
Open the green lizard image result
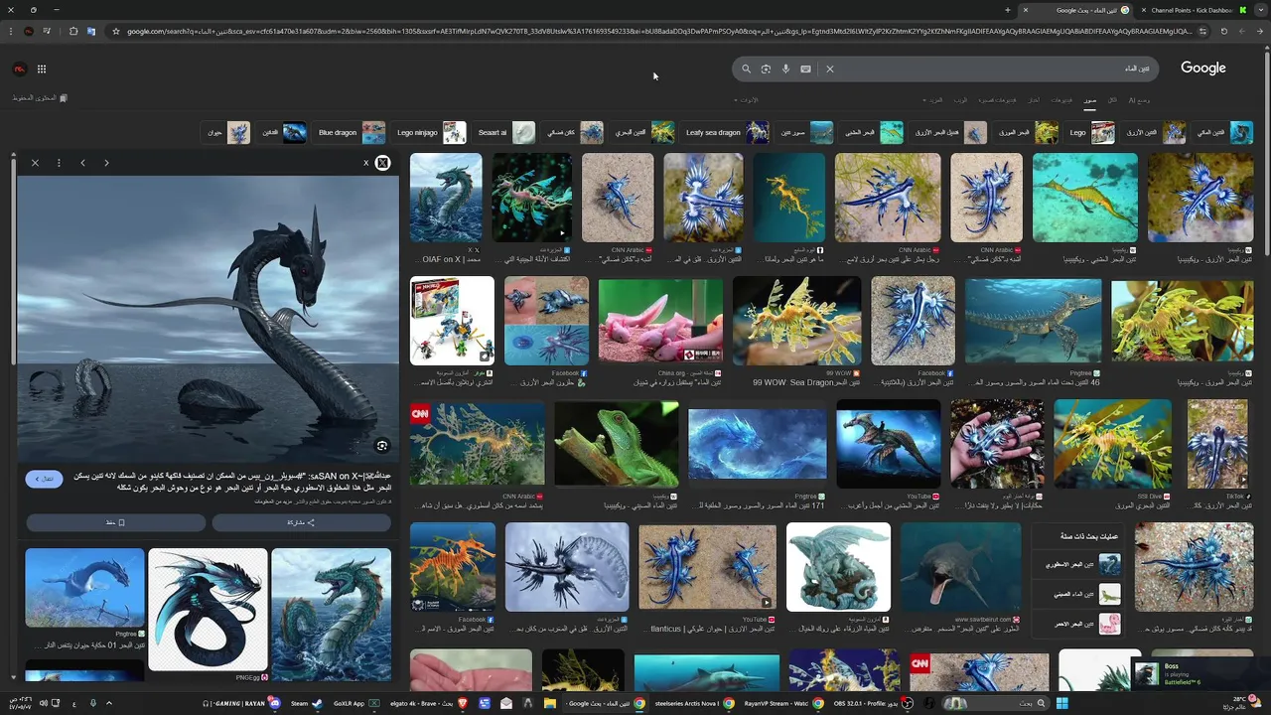tap(617, 444)
